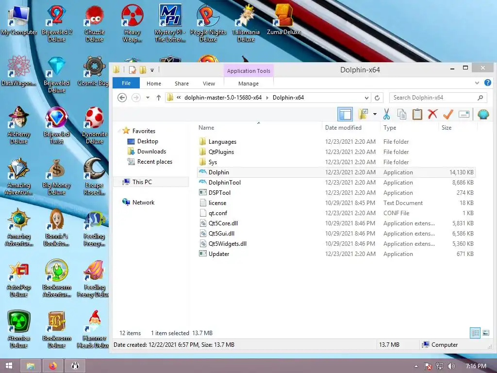497x373 pixels.
Task: Select the Updater application
Action: pyautogui.click(x=336, y=254)
